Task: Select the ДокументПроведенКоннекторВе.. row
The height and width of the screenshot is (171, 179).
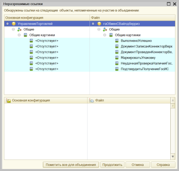Action: [132, 52]
